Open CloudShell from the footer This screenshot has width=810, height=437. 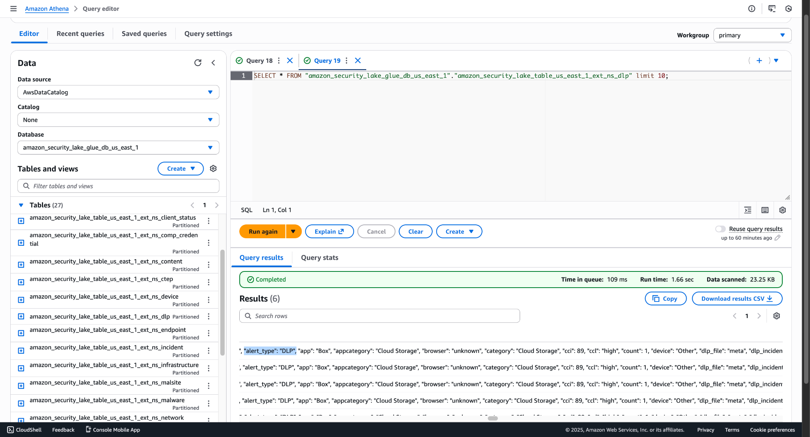25,430
